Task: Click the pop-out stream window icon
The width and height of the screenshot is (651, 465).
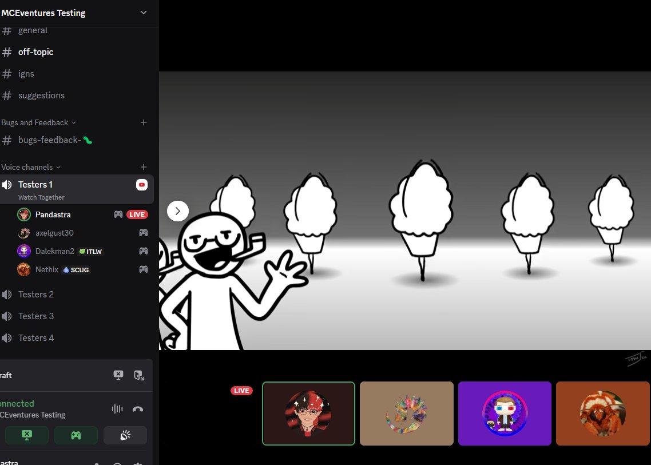Action: click(139, 375)
